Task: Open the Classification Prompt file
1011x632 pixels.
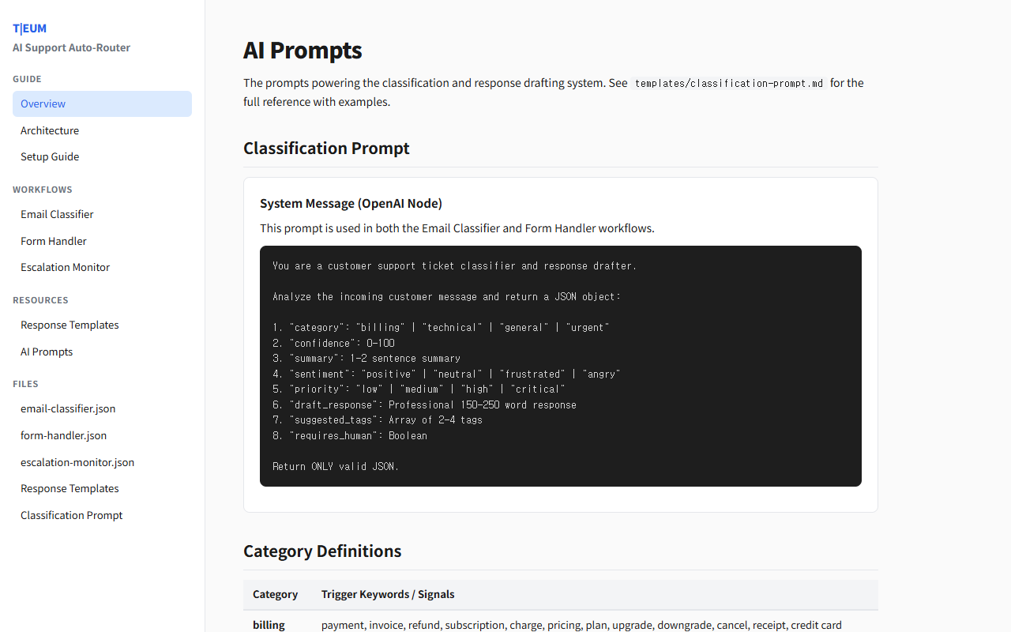Action: click(x=71, y=515)
